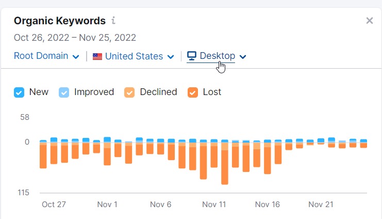Screen dimensions: 382x219
Task: Uncheck the New keywords checkbox
Action: click(x=19, y=92)
